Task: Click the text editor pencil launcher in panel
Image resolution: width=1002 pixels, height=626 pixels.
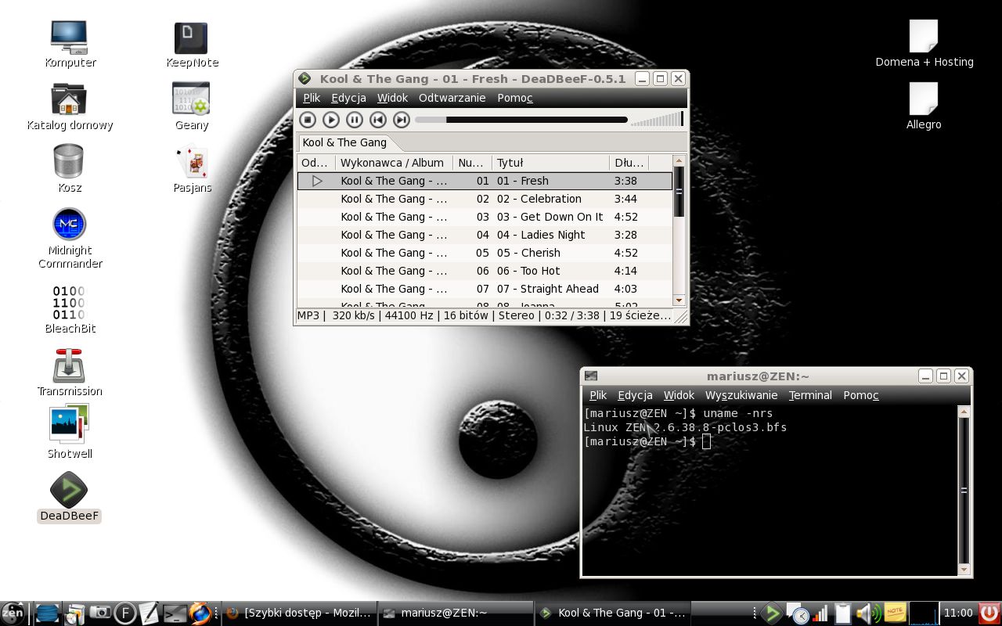Action: (150, 613)
